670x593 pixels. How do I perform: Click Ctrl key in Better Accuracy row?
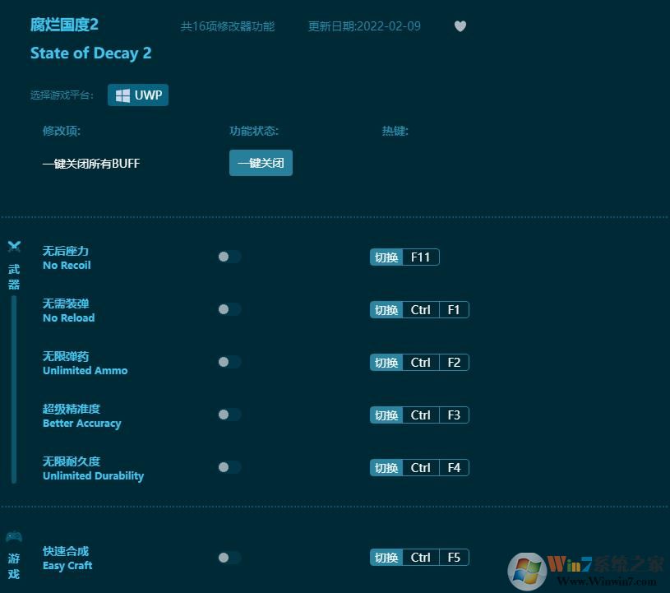click(x=420, y=415)
